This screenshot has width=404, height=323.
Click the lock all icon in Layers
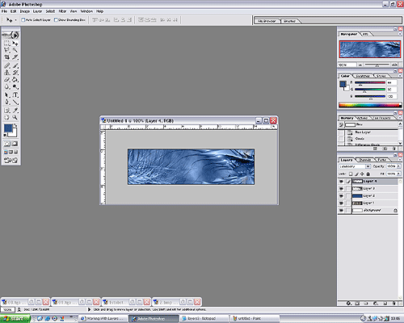pyautogui.click(x=368, y=174)
